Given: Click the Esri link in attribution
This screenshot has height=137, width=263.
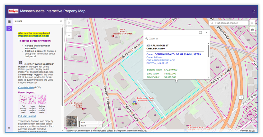Looking at the screenshot, I should [x=254, y=131].
